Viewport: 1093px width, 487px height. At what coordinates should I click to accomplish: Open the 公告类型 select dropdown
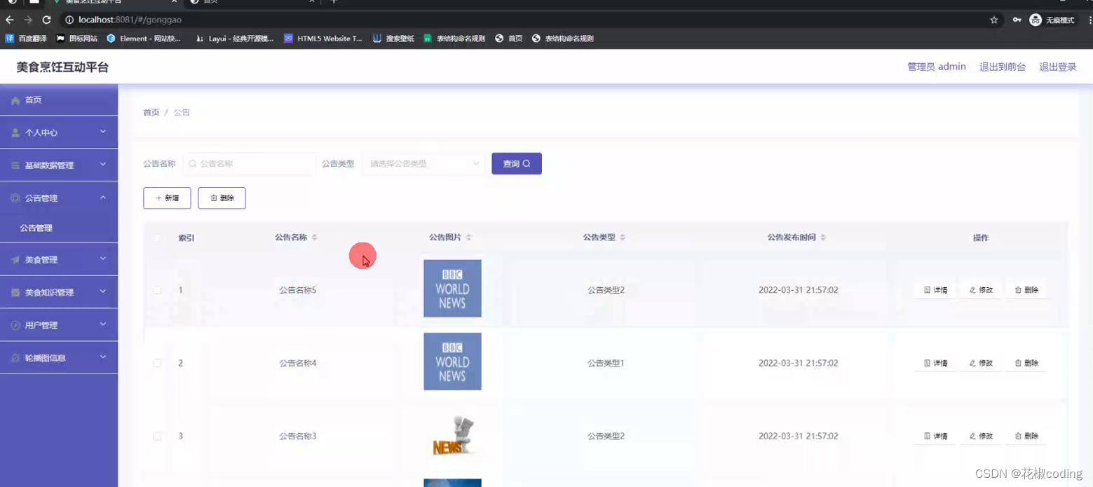tap(423, 164)
